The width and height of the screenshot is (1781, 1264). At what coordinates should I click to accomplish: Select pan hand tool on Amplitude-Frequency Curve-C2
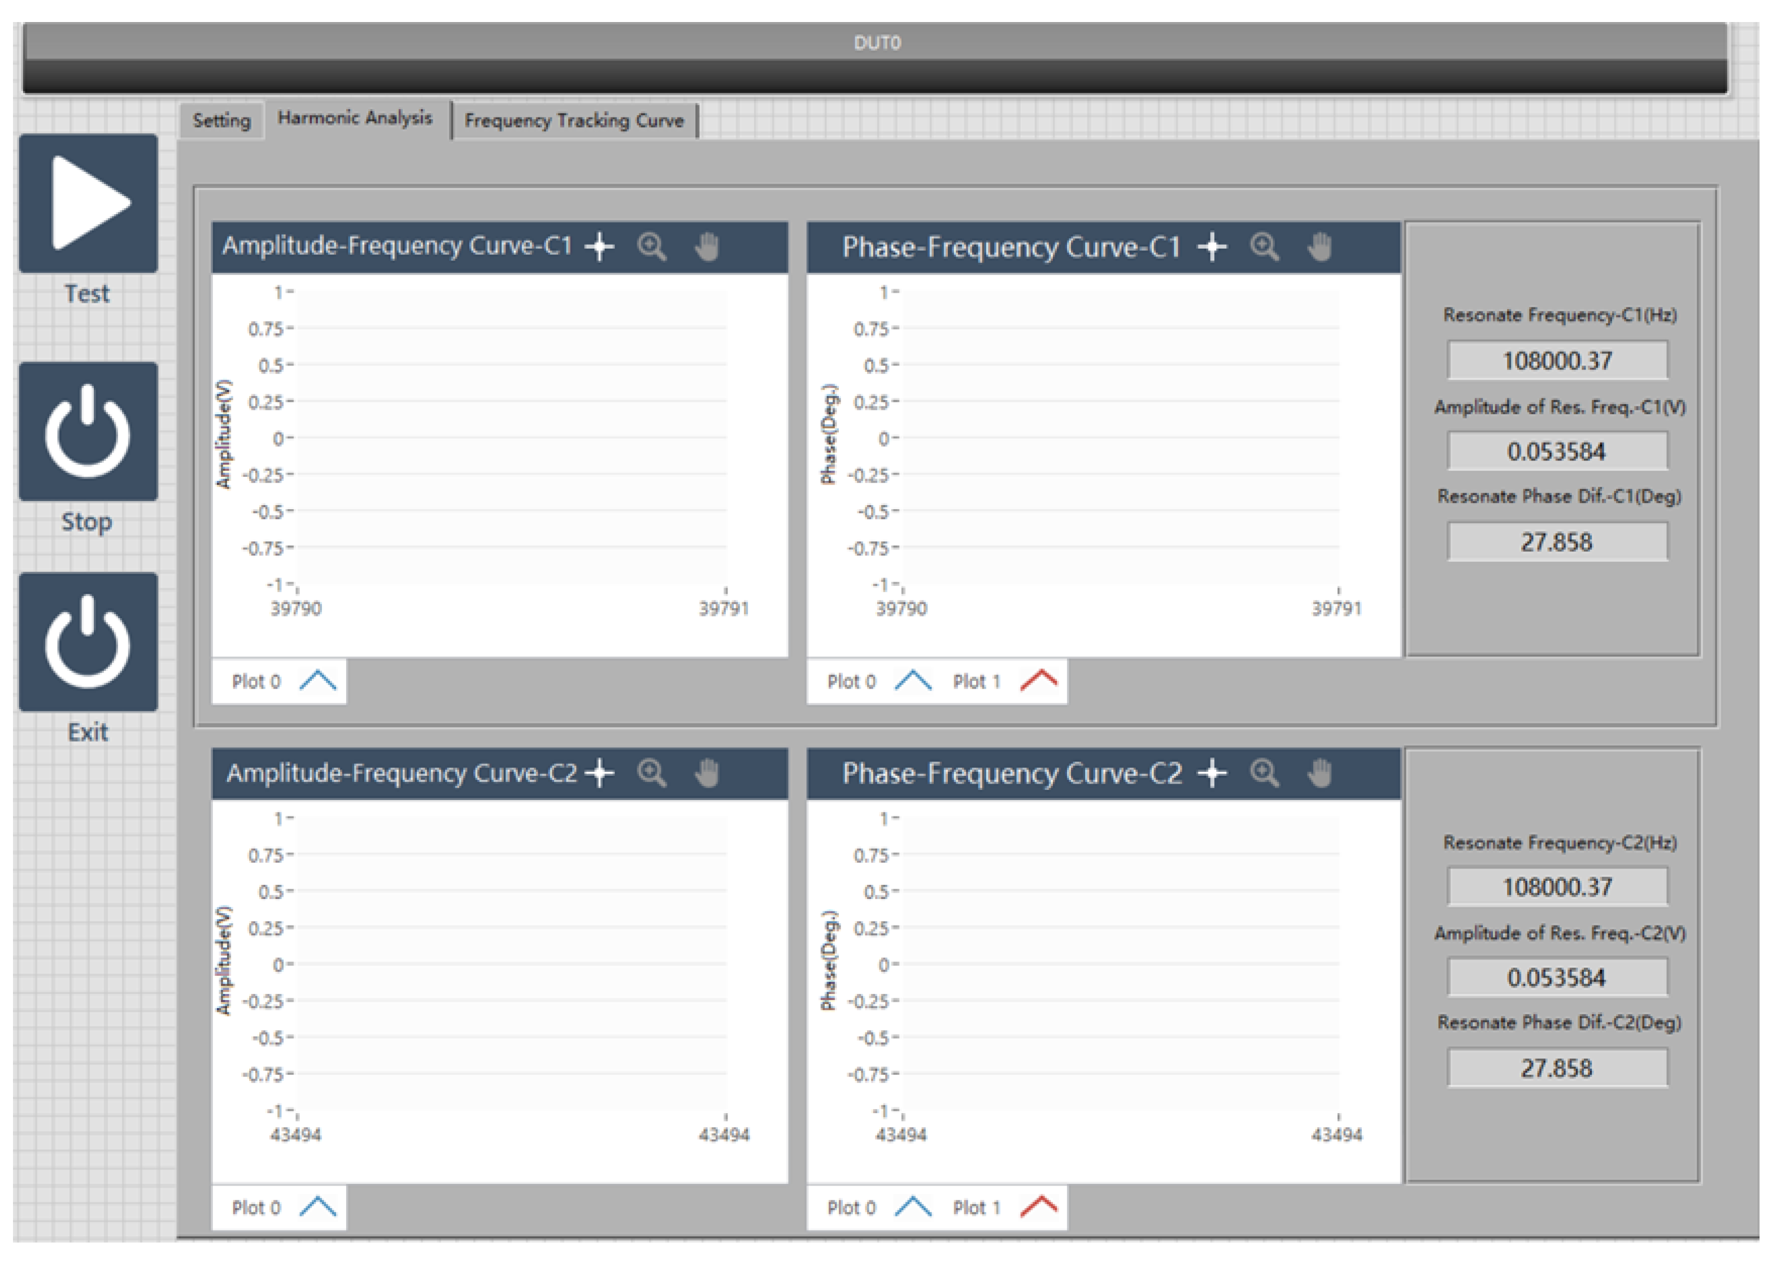[707, 773]
